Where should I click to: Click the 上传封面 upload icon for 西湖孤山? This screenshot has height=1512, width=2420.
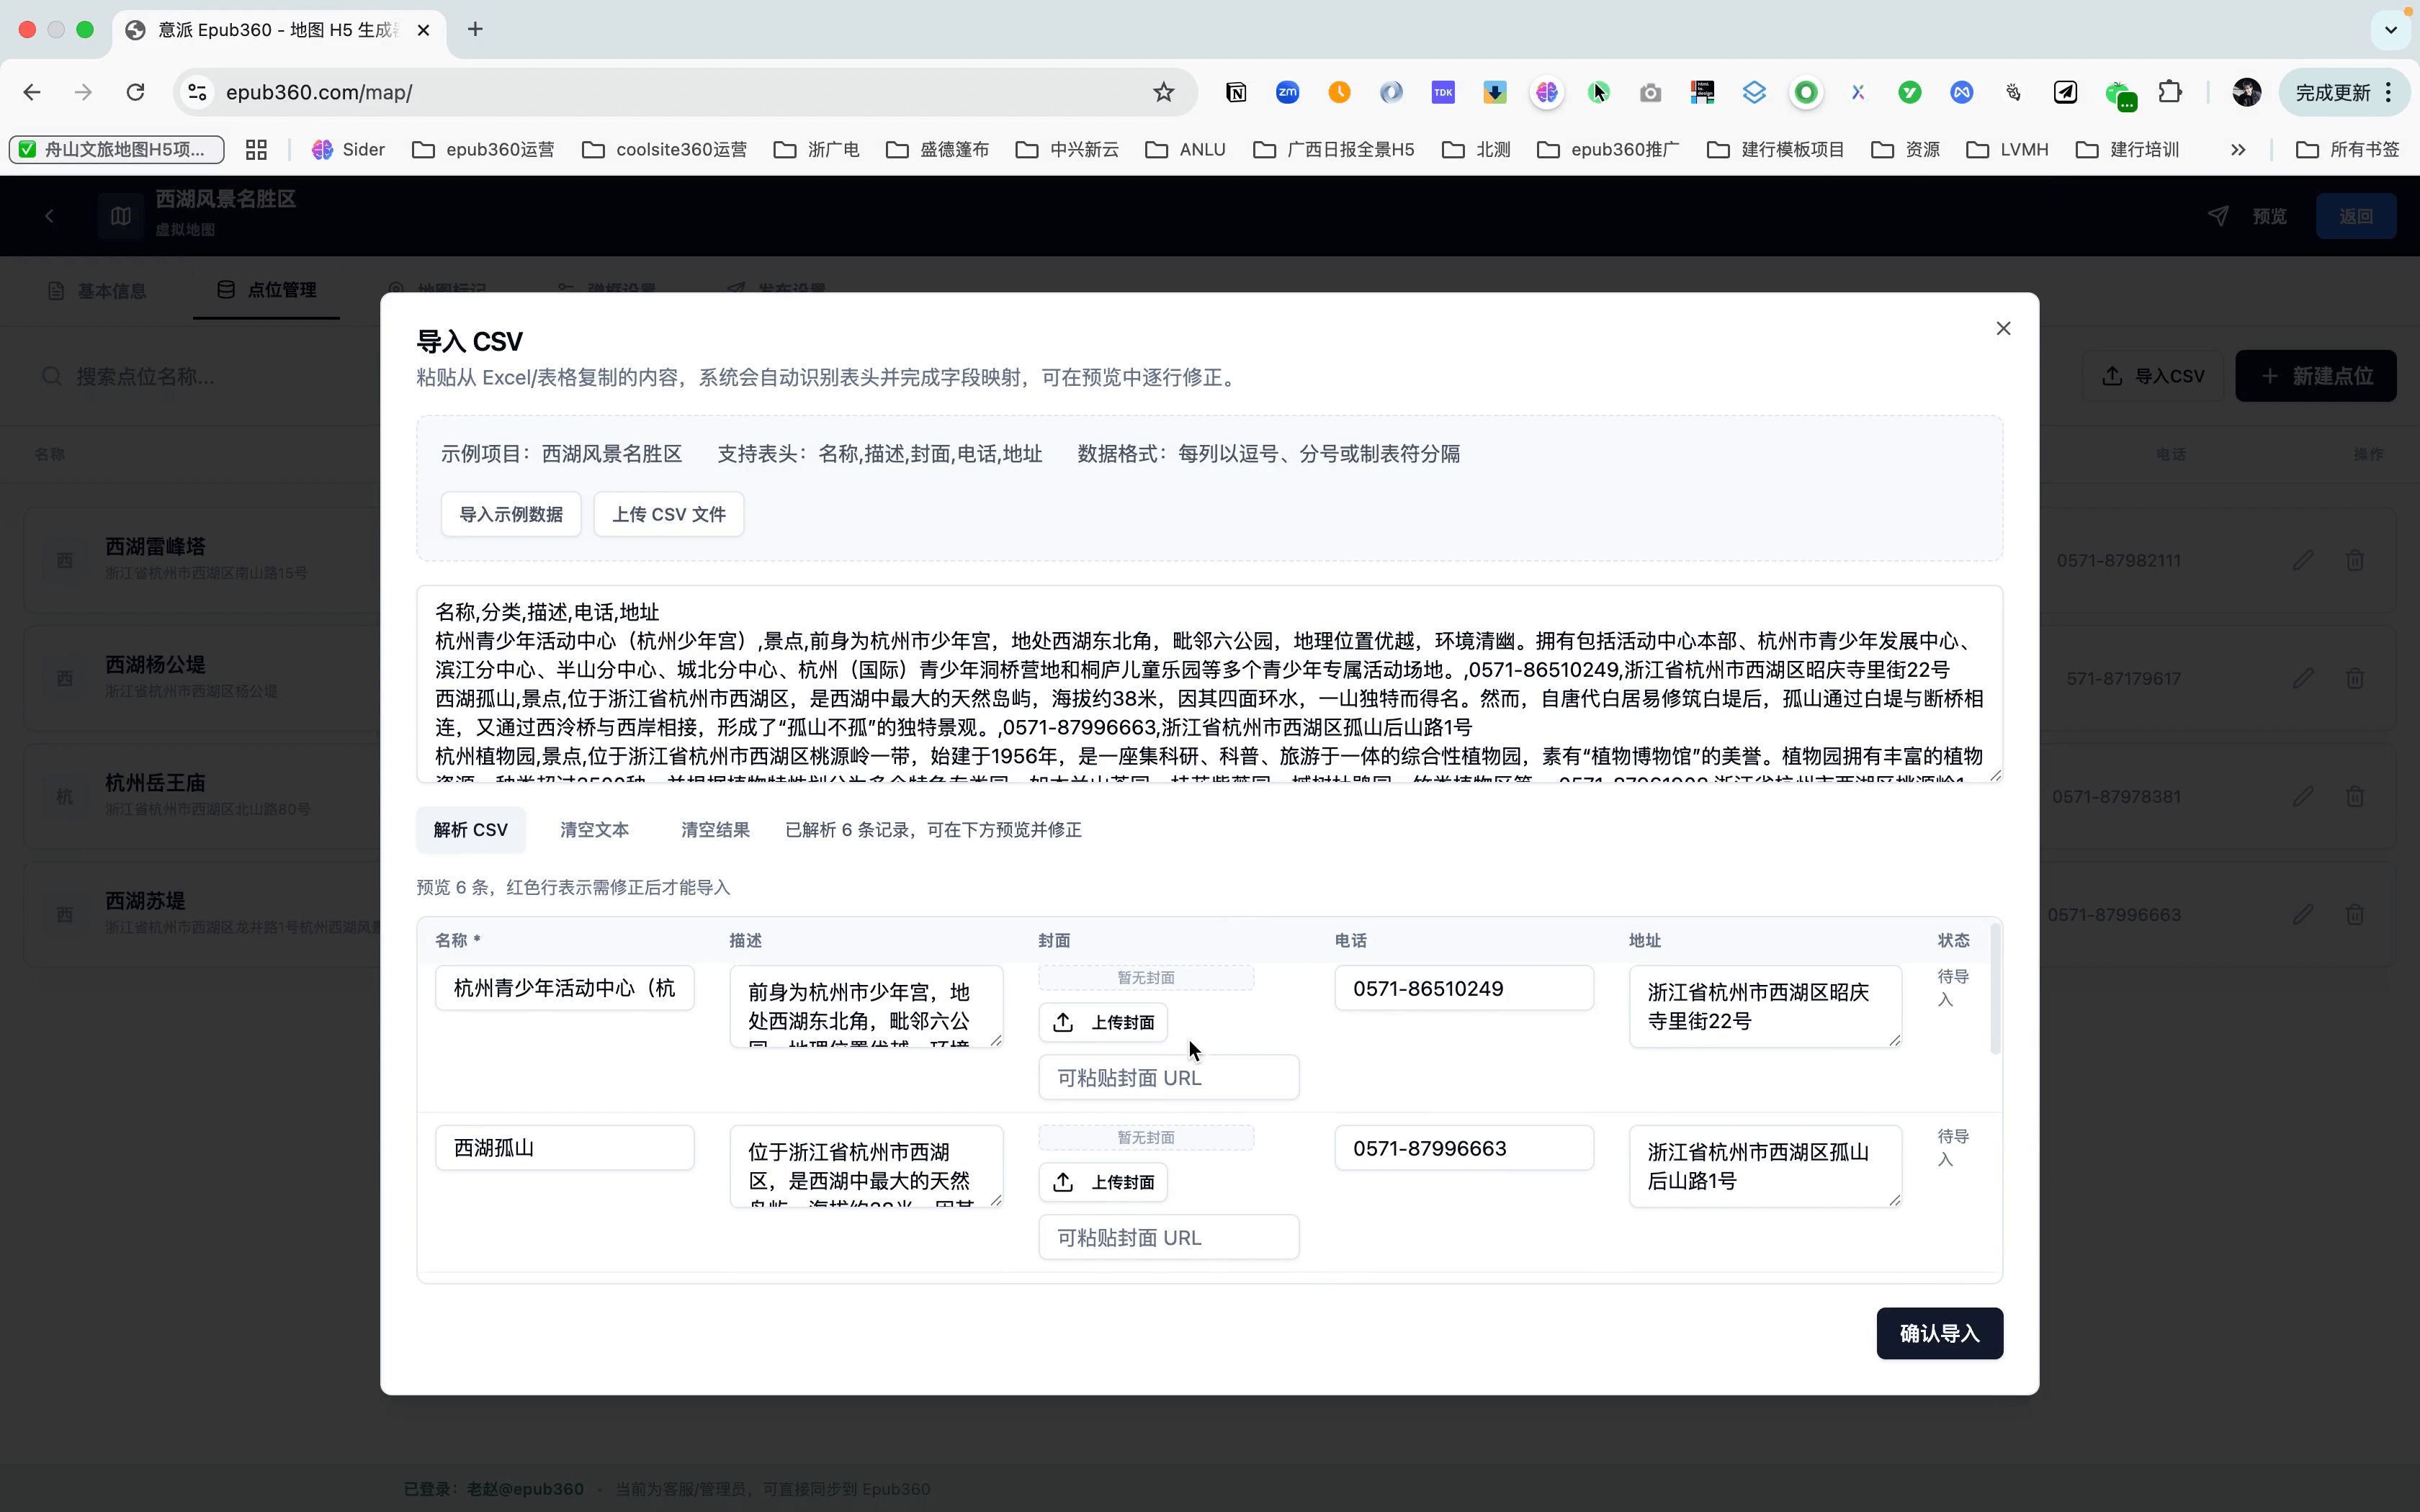click(x=1063, y=1182)
